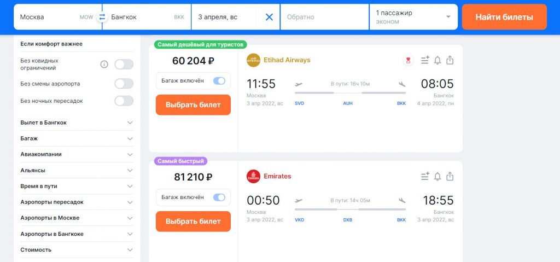
Task: Enable Без ночных пересадок filter
Action: coord(124,101)
